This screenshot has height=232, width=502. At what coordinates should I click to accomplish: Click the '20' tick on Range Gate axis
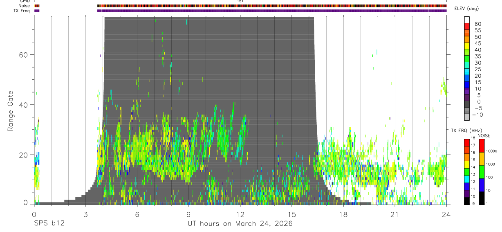[x=23, y=155]
